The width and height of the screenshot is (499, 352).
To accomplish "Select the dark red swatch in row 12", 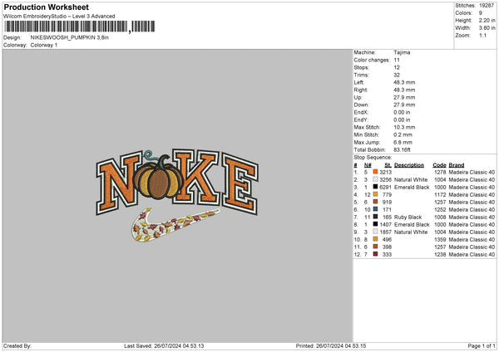I will point(375,254).
